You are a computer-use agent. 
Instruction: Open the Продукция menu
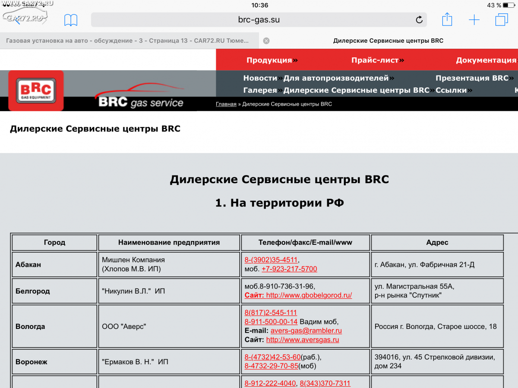tap(272, 60)
